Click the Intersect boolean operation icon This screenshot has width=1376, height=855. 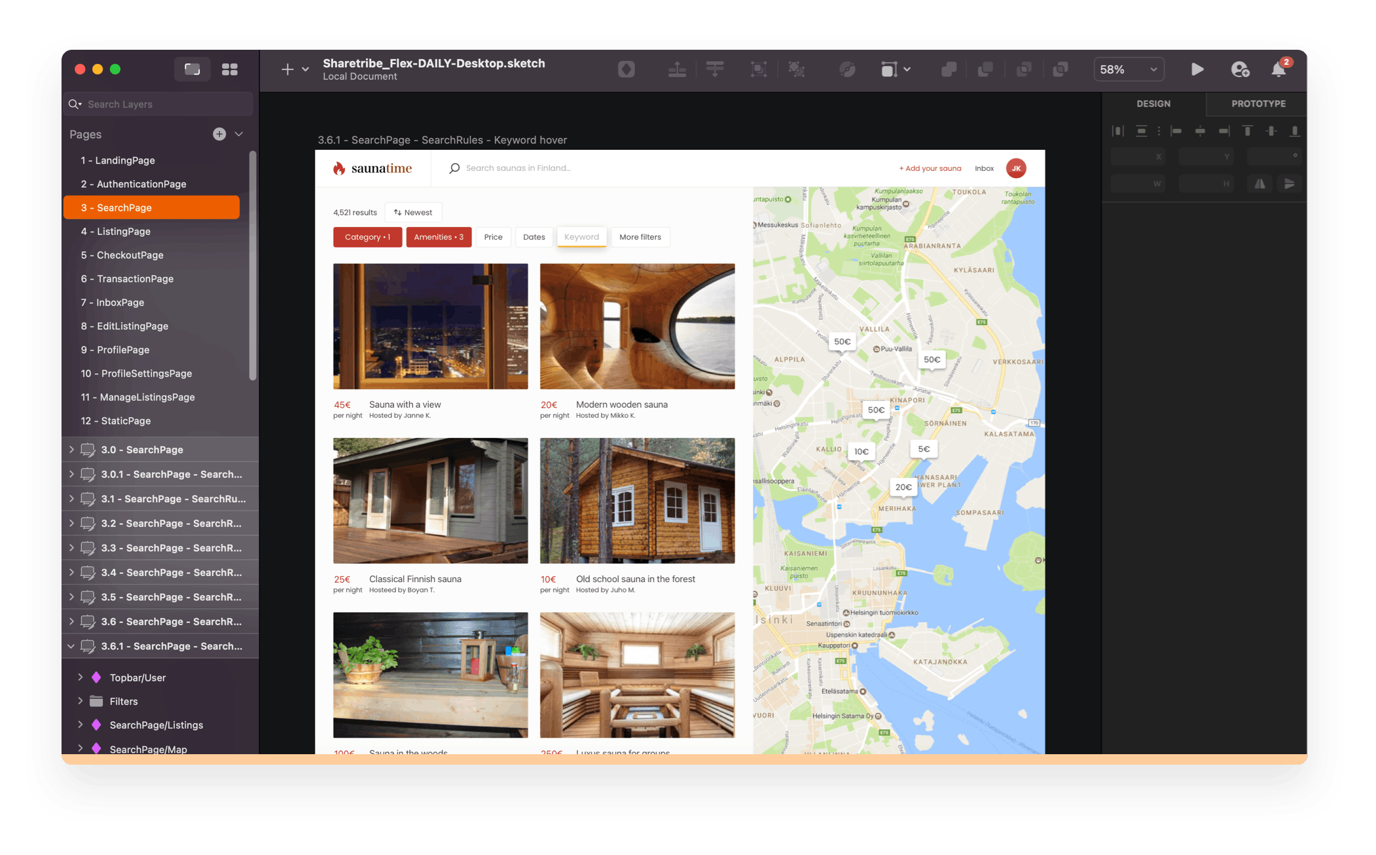(x=1024, y=69)
